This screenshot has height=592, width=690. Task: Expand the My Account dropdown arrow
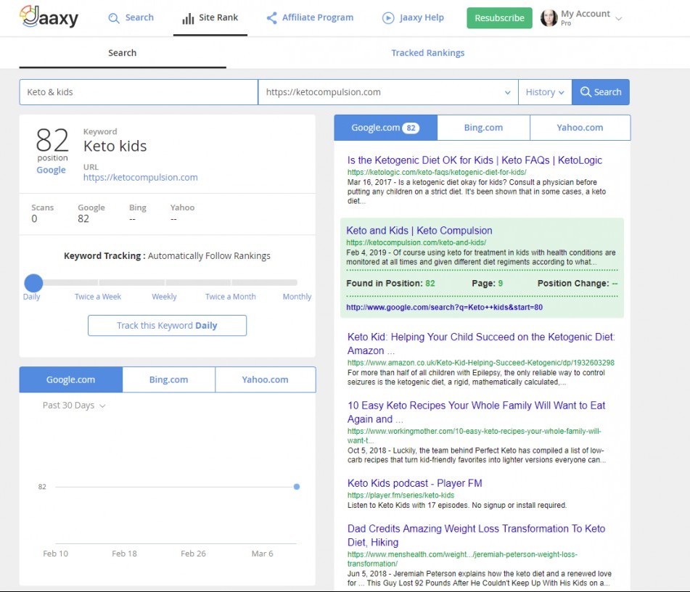coord(618,19)
